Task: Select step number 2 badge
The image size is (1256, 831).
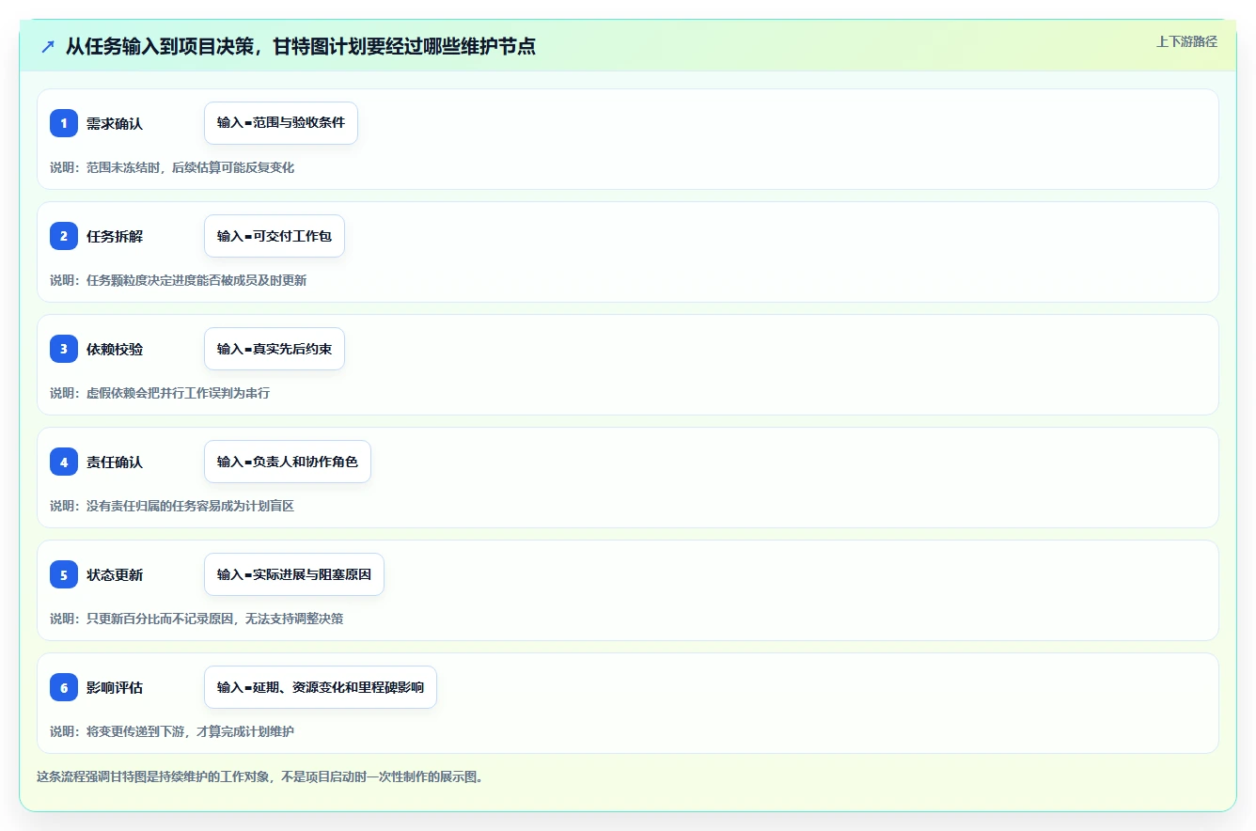Action: point(64,236)
